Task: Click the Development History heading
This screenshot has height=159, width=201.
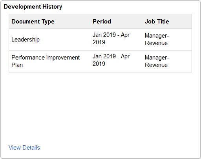Action: point(33,7)
